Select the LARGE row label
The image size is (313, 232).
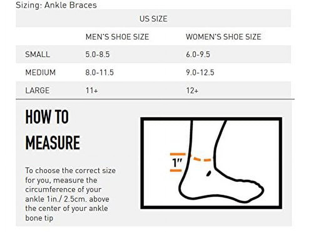(x=37, y=90)
